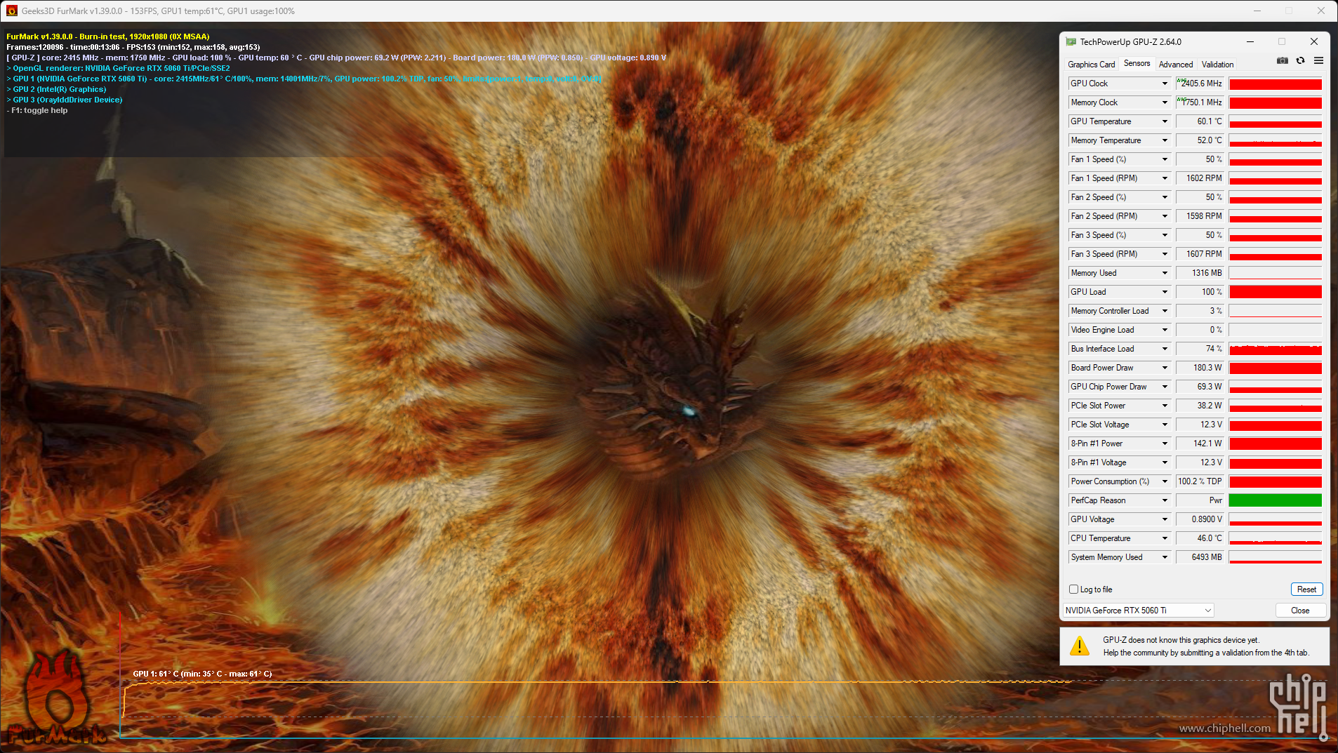Switch to the Advanced tab
The height and width of the screenshot is (753, 1338).
click(x=1175, y=64)
